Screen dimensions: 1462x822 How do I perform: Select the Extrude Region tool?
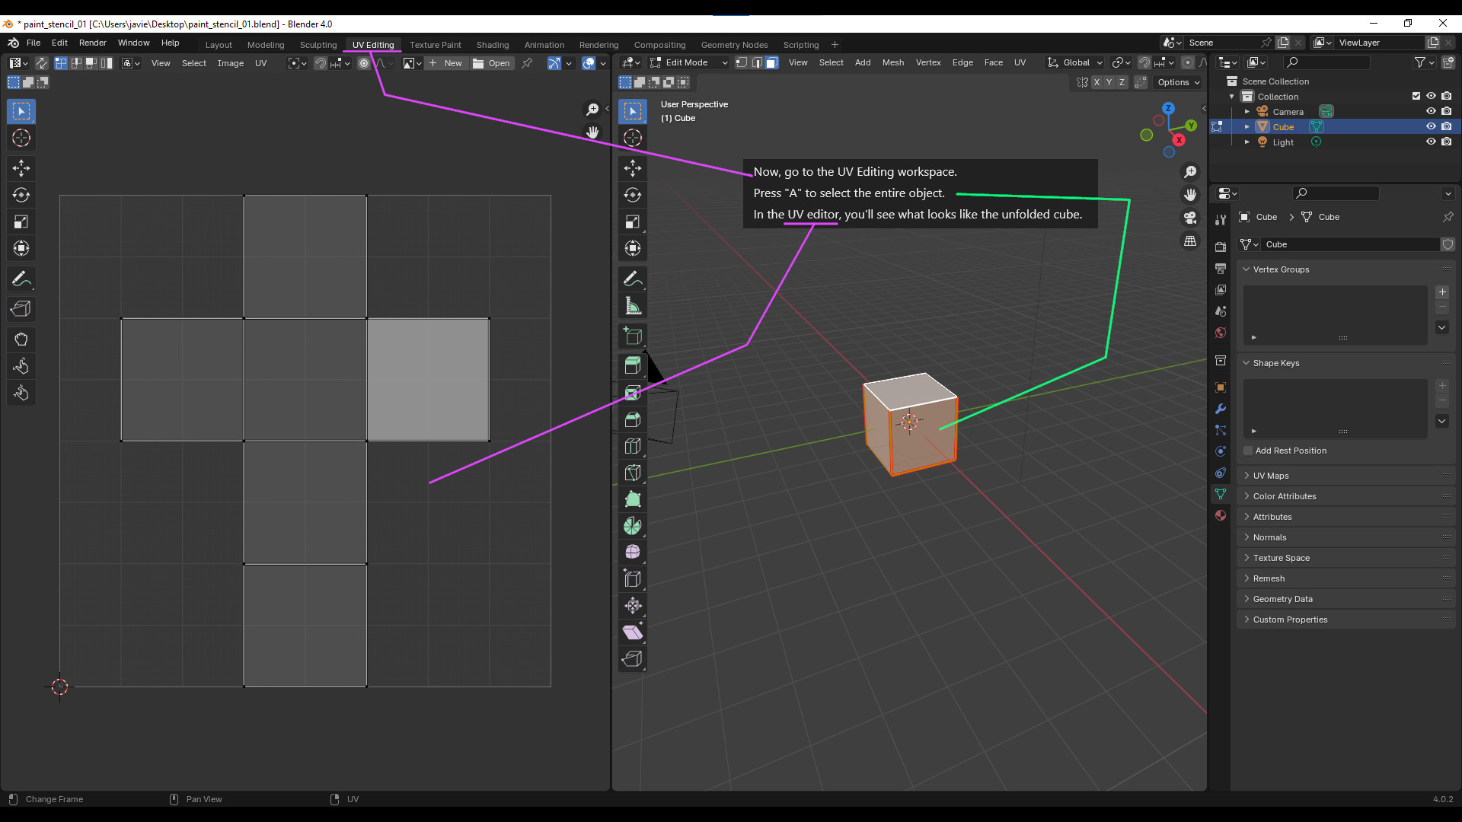[x=633, y=365]
